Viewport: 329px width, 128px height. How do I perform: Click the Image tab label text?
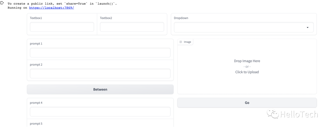pyautogui.click(x=187, y=42)
